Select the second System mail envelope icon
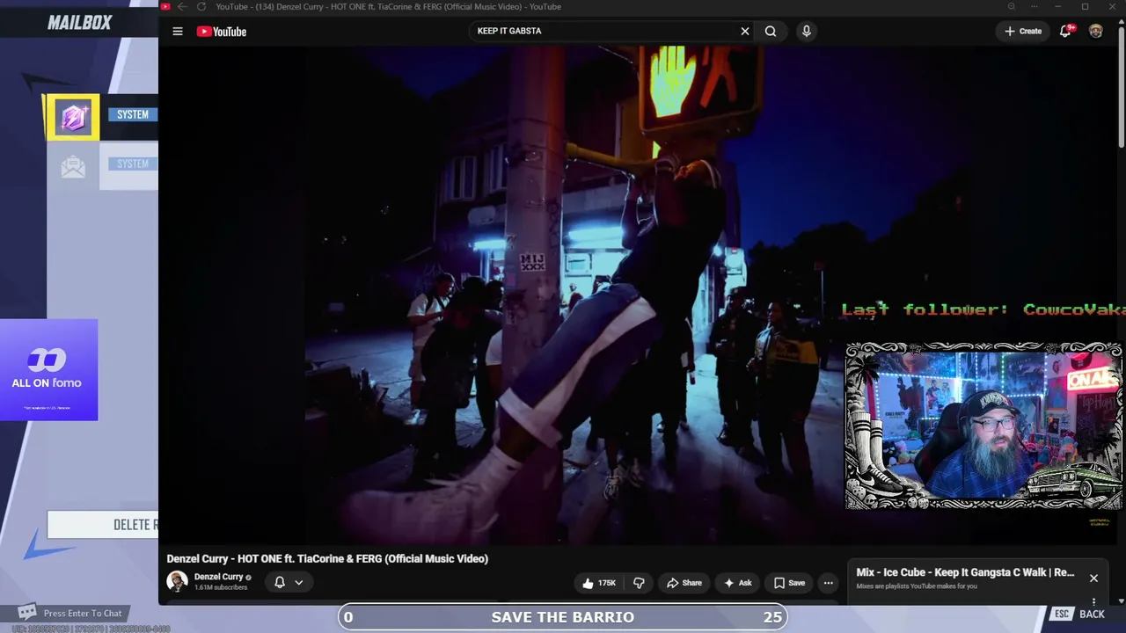 pos(73,166)
